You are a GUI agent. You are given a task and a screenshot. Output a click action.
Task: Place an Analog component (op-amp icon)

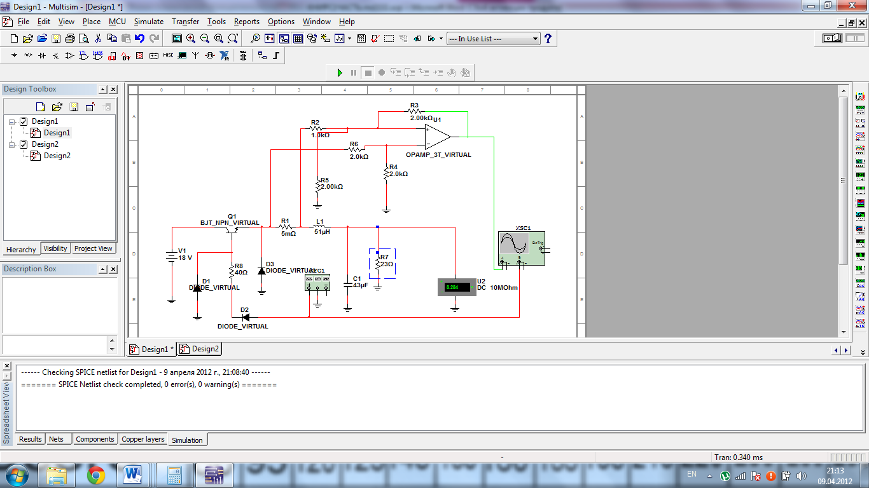(69, 55)
